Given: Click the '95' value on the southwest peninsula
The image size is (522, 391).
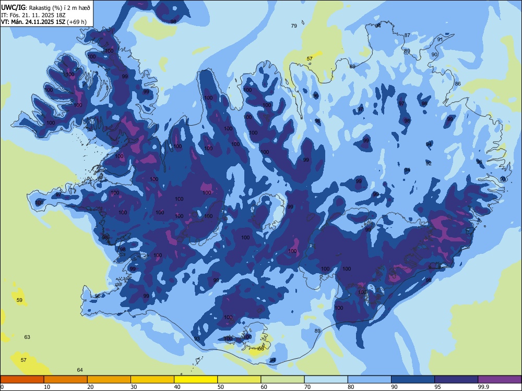Looking at the screenshot, I should pos(98,296).
